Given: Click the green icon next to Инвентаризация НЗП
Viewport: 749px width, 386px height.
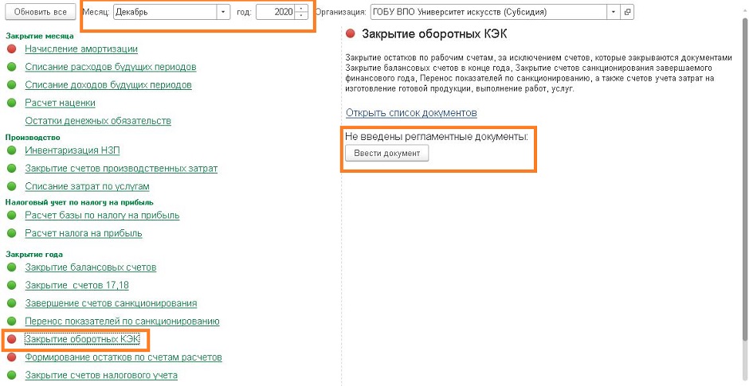Looking at the screenshot, I should click(x=11, y=150).
